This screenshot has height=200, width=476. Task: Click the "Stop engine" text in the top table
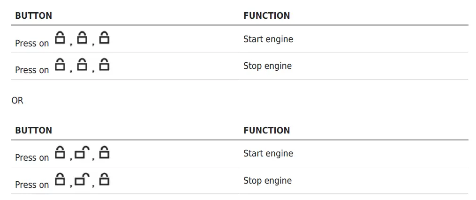[x=267, y=66]
